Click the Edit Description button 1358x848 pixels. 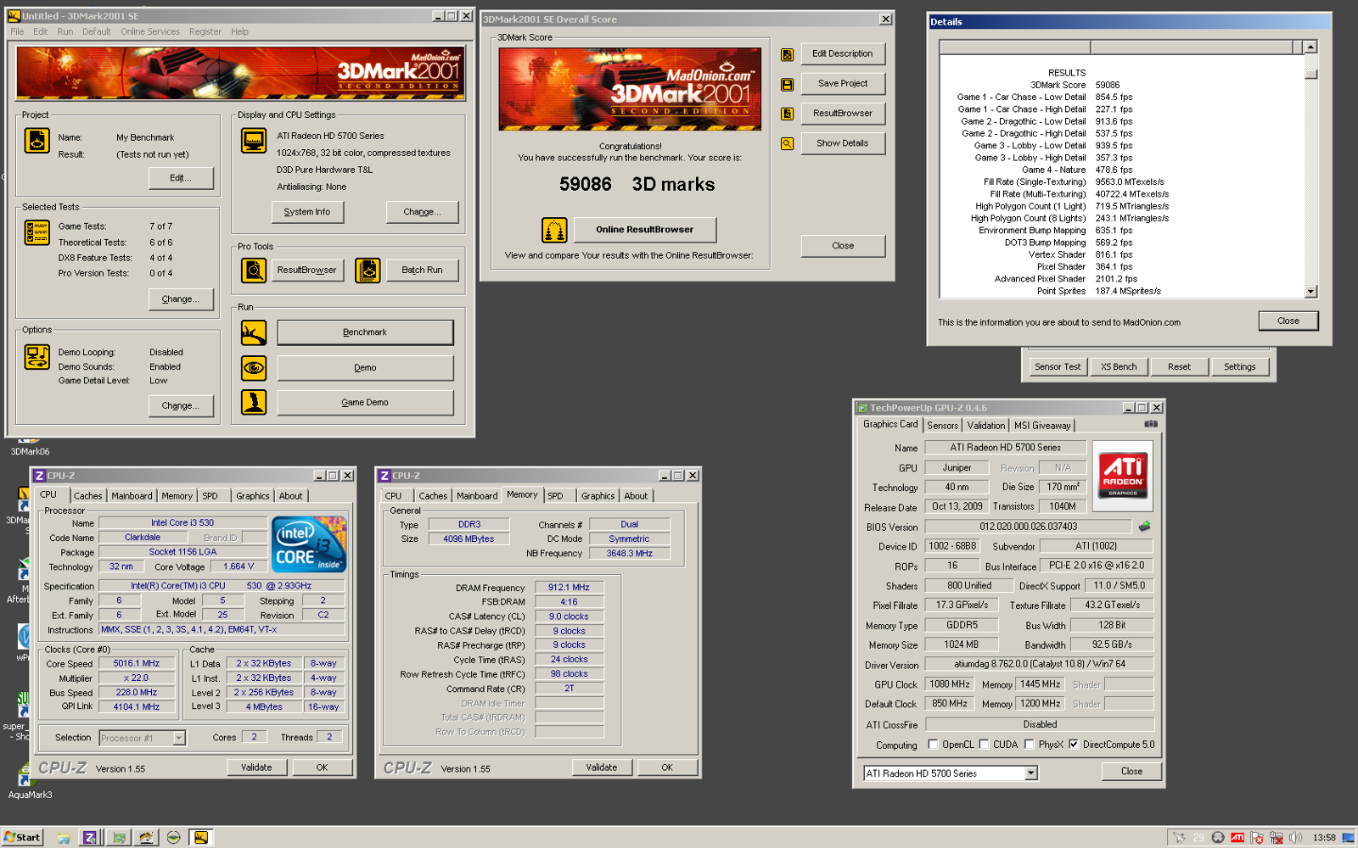click(842, 54)
